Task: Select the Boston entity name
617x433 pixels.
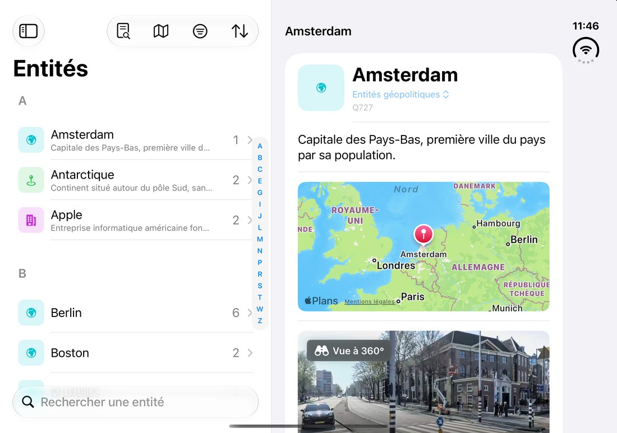Action: (x=70, y=353)
